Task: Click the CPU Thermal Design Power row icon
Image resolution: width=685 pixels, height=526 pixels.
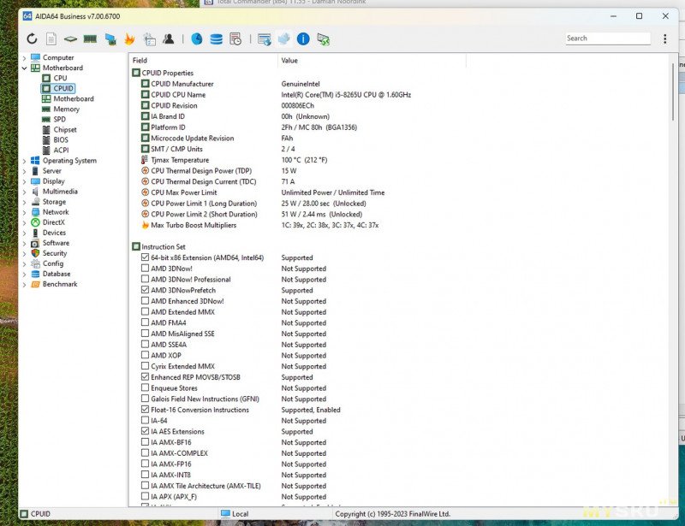Action: pos(145,171)
